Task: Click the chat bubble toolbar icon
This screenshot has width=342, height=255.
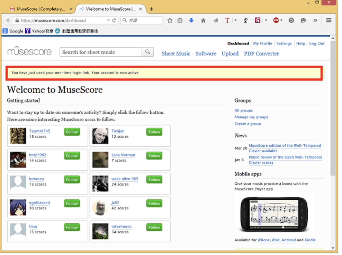Action: [303, 20]
